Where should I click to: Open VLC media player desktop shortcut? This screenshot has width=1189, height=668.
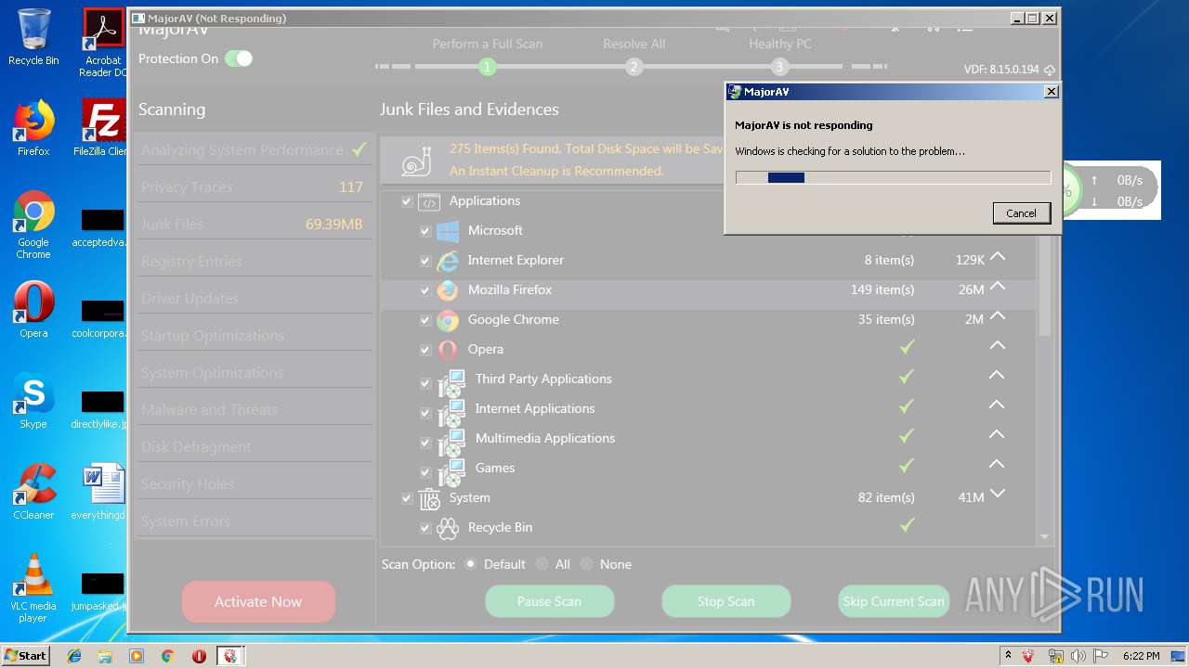pyautogui.click(x=33, y=589)
